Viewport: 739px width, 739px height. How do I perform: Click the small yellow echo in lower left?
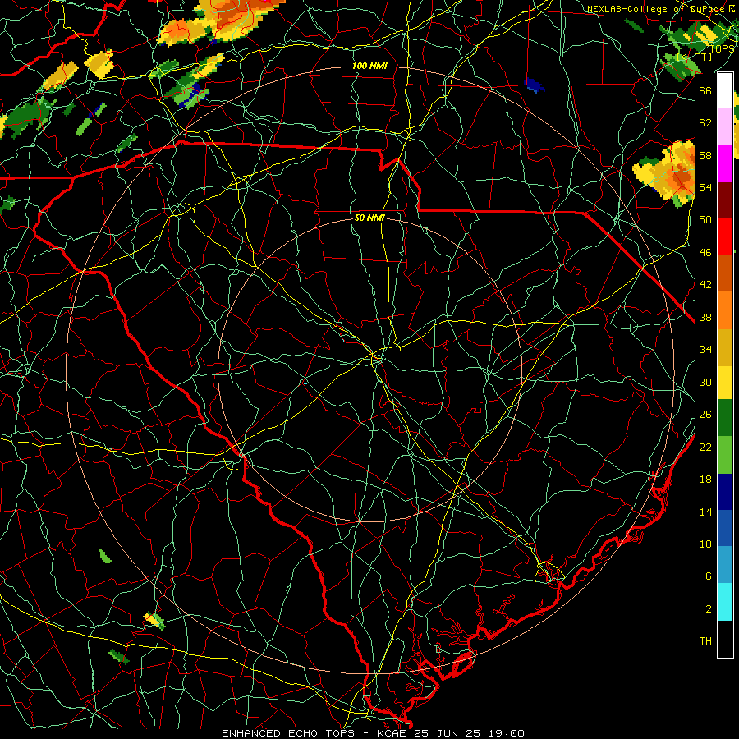click(x=154, y=620)
